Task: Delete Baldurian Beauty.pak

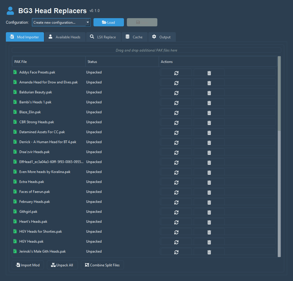Action: coord(209,92)
